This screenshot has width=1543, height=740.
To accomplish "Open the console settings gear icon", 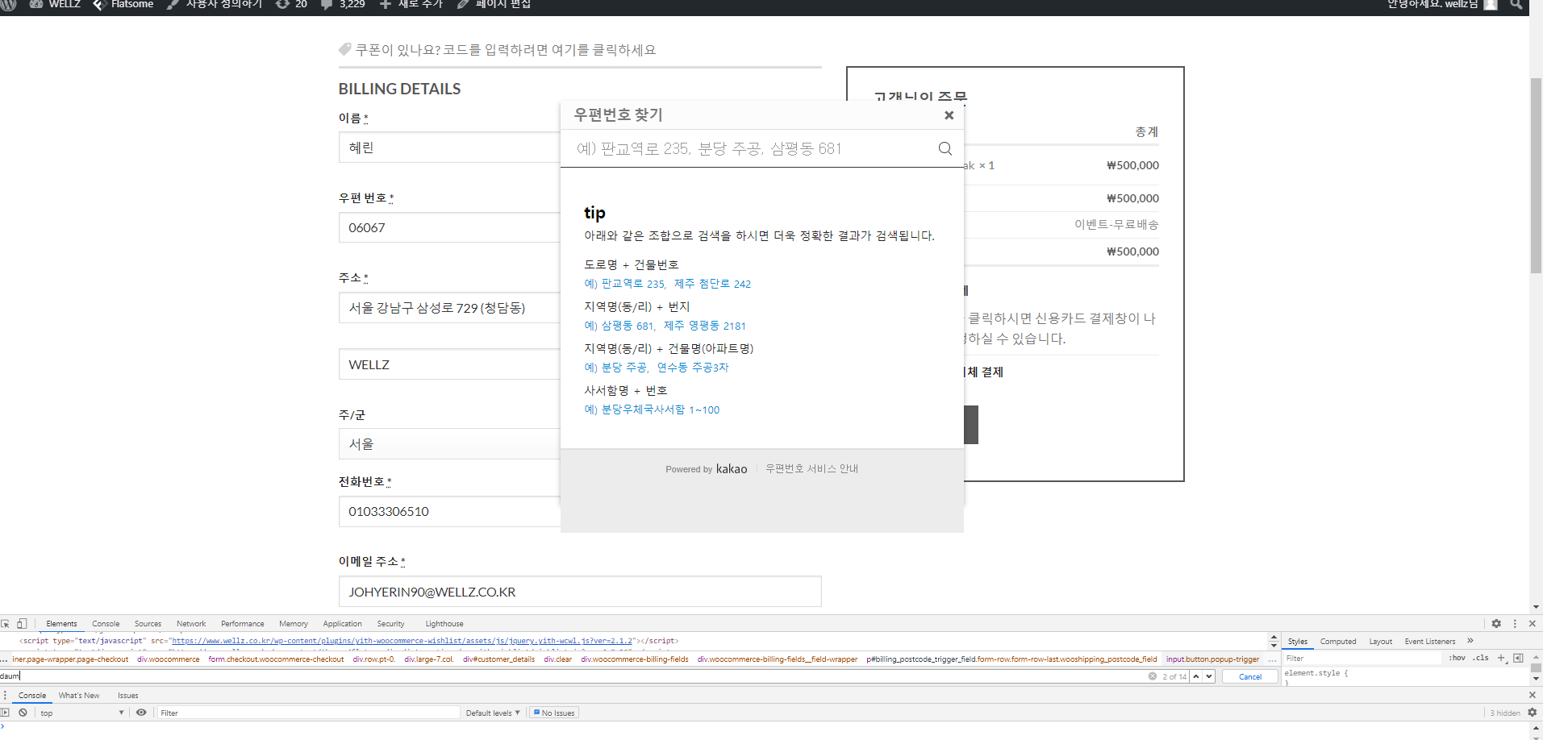I will 1532,713.
